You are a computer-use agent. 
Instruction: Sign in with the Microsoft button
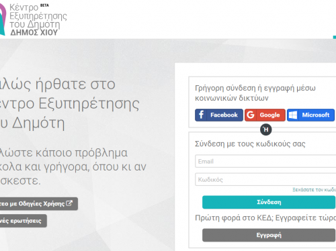click(310, 115)
